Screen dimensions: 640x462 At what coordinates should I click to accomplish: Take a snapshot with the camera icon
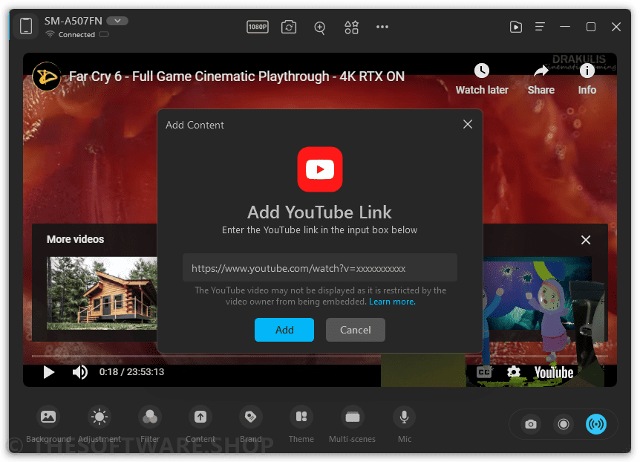[x=531, y=424]
